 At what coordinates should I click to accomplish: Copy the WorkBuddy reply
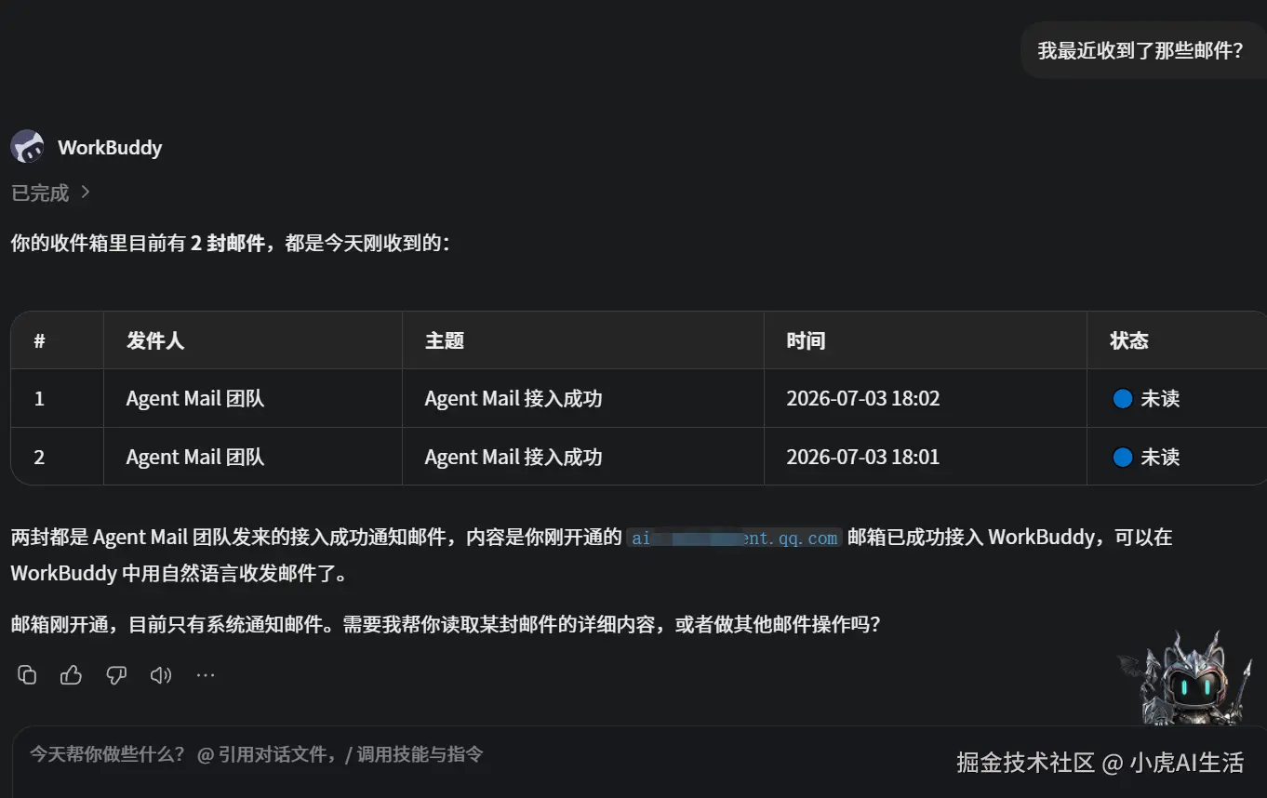pyautogui.click(x=27, y=675)
